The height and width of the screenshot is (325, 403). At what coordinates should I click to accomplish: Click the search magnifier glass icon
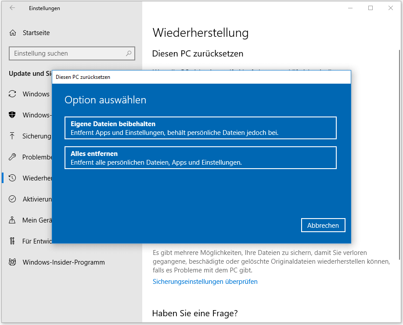coord(128,53)
